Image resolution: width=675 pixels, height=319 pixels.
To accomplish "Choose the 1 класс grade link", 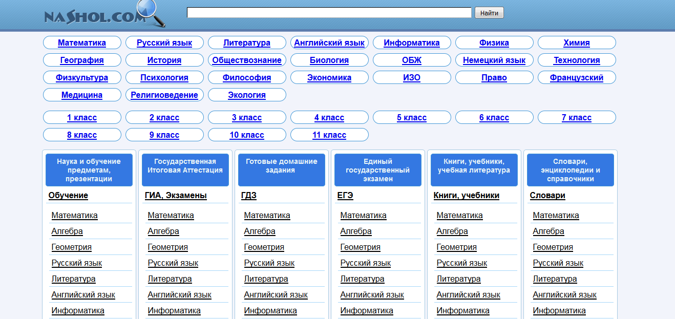I will [82, 118].
